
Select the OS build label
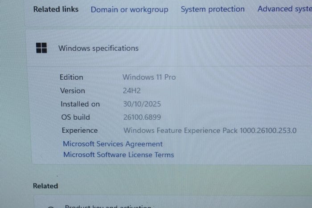[76, 117]
